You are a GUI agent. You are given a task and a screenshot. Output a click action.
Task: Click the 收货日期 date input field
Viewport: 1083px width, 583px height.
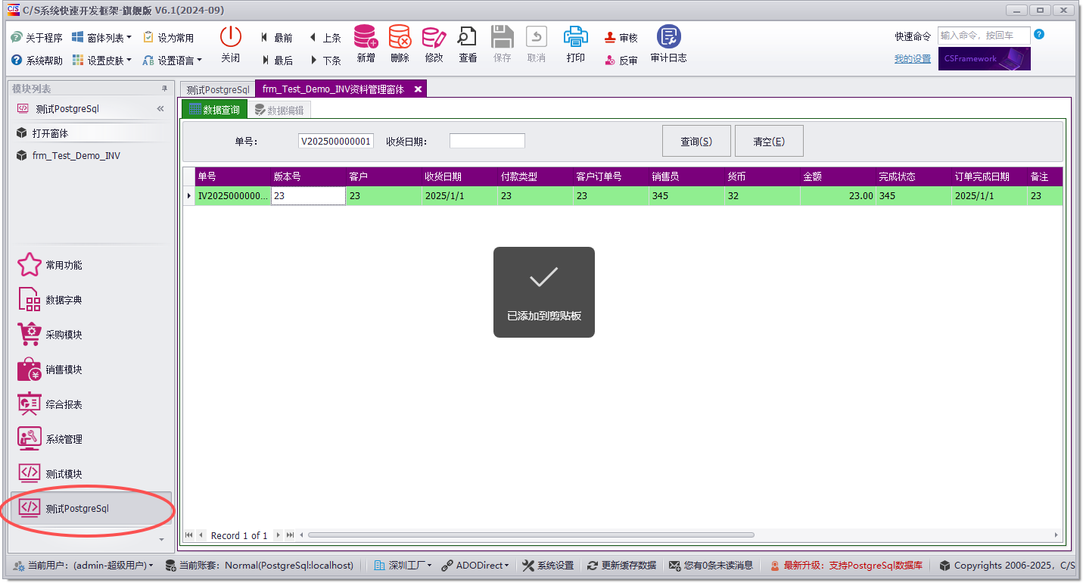(x=487, y=140)
